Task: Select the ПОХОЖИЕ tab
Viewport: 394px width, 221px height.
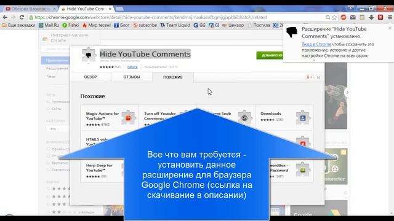Action: [x=173, y=77]
